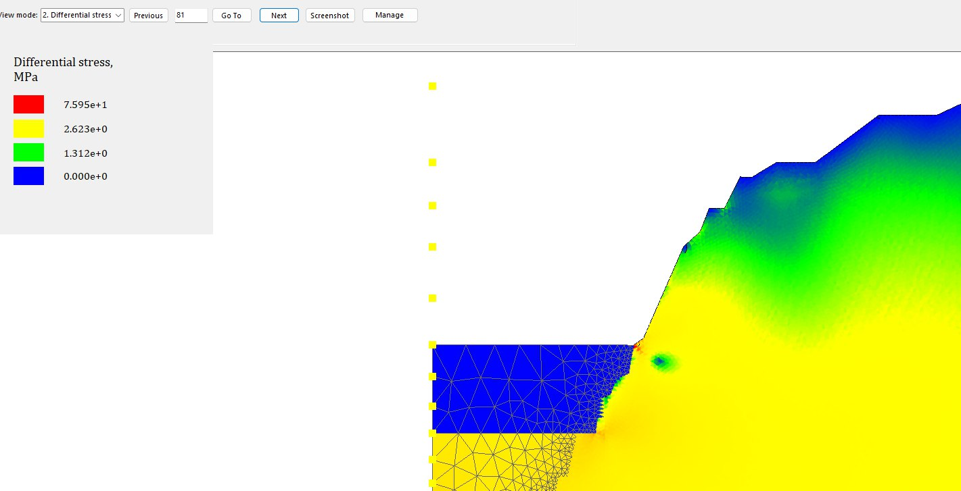Click the 'Differential stress, MPa' legend title
The height and width of the screenshot is (491, 961).
coord(64,70)
